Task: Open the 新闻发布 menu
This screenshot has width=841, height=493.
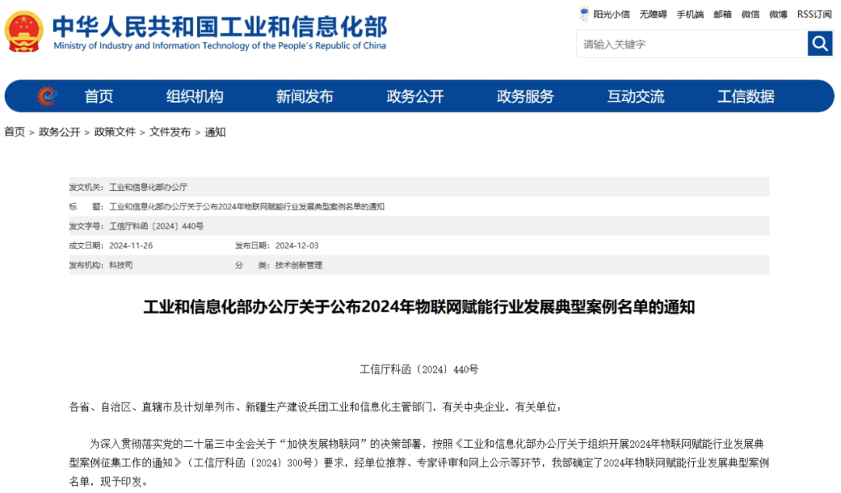Action: pyautogui.click(x=304, y=96)
